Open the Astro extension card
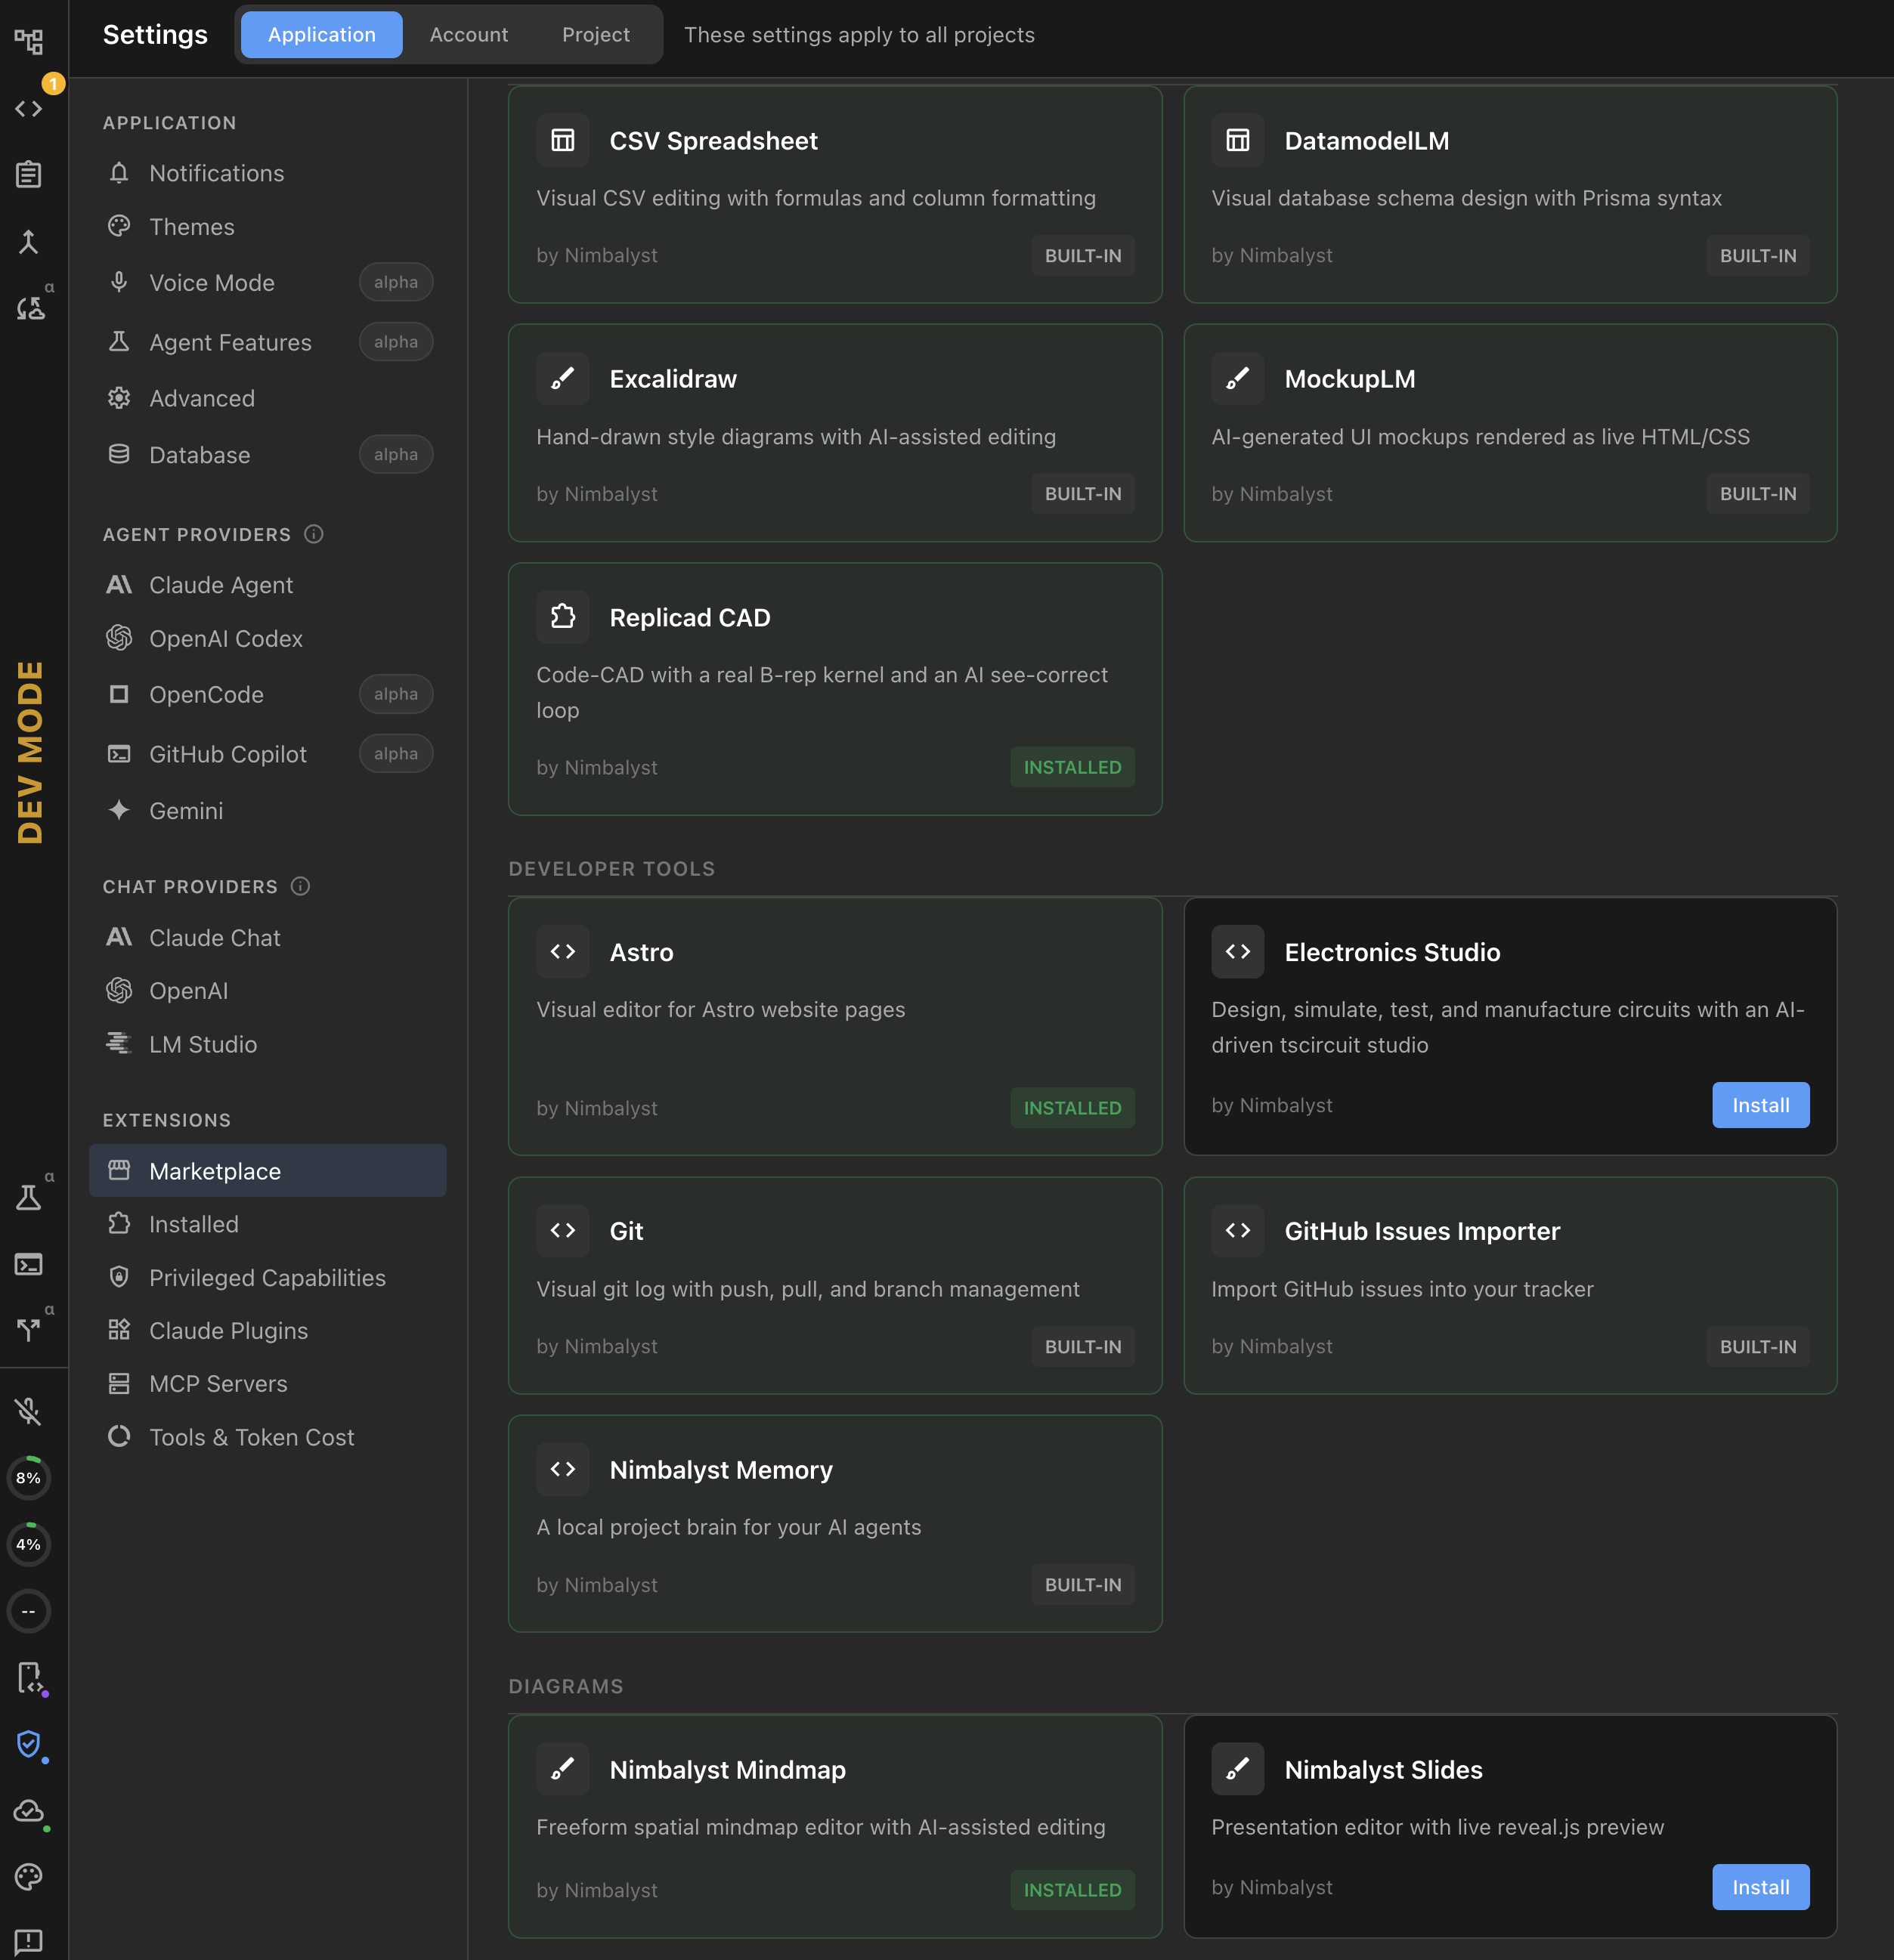This screenshot has width=1894, height=1960. 835,1027
